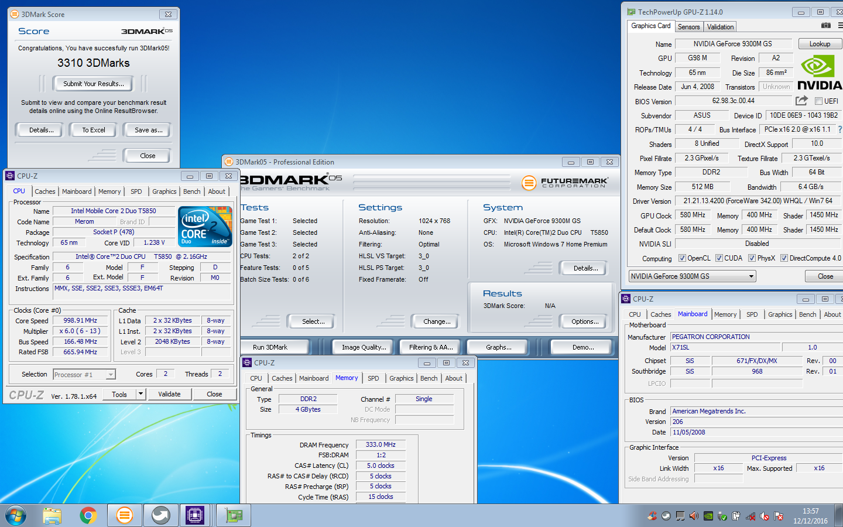Click the Safely Remove Hardware tray icon
The image size is (843, 527).
(722, 516)
